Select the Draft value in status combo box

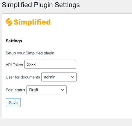coord(34,90)
